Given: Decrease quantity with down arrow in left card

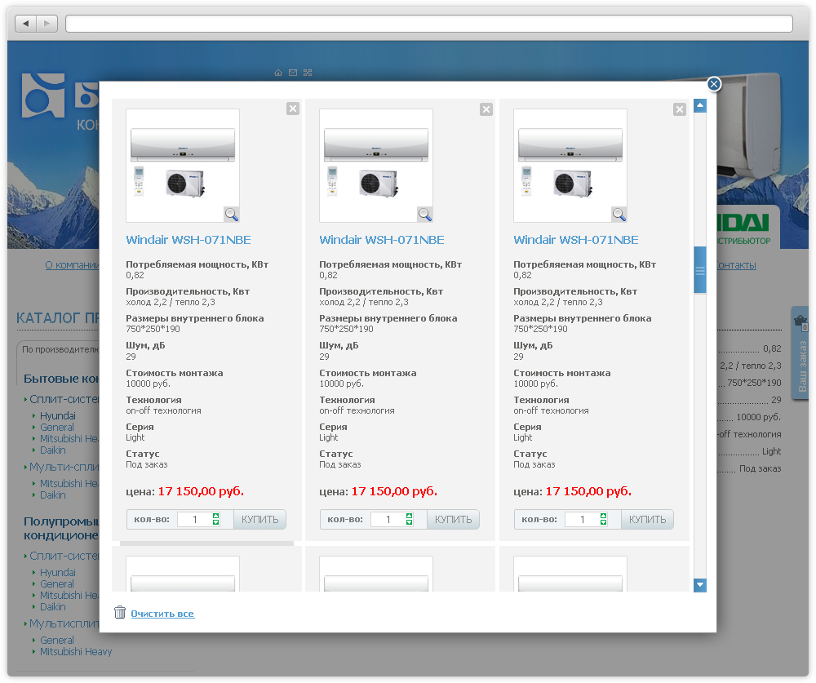Looking at the screenshot, I should click(216, 523).
